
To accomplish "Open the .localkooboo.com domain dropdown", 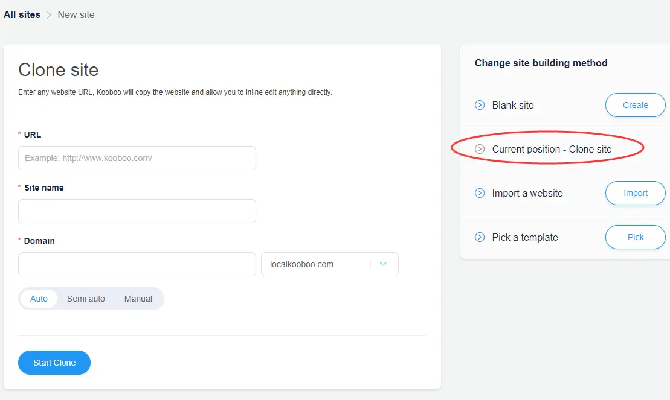I will 317,264.
